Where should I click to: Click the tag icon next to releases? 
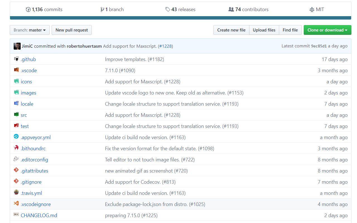point(168,9)
